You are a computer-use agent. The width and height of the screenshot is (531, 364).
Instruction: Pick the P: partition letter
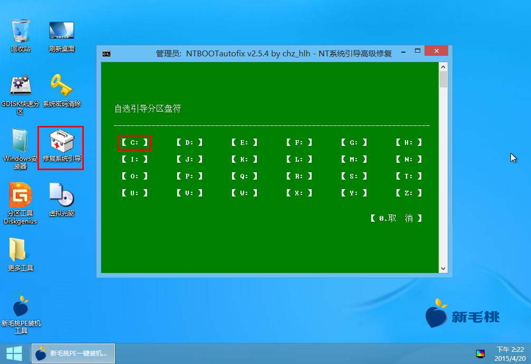pyautogui.click(x=189, y=176)
